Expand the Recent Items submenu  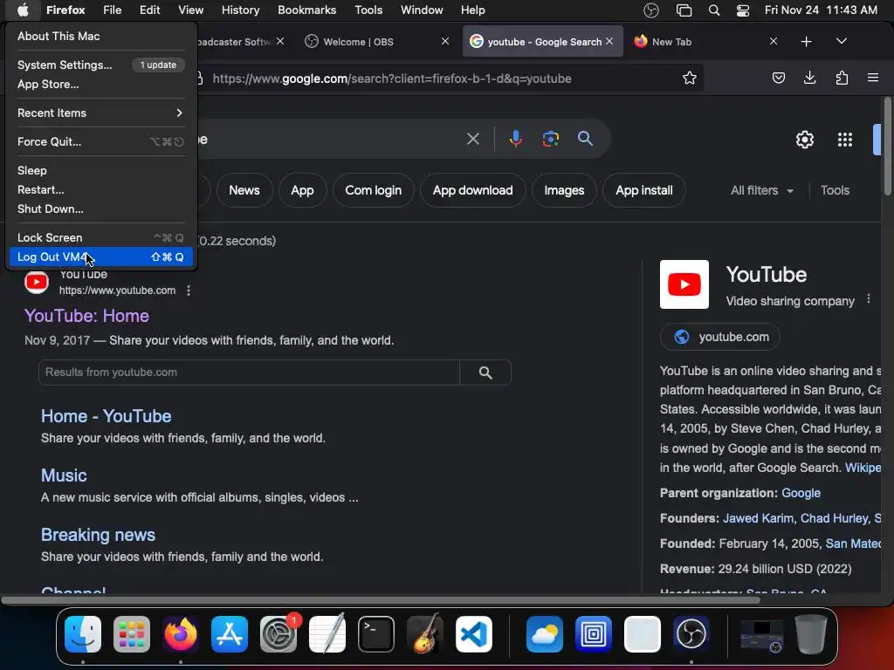click(x=101, y=113)
